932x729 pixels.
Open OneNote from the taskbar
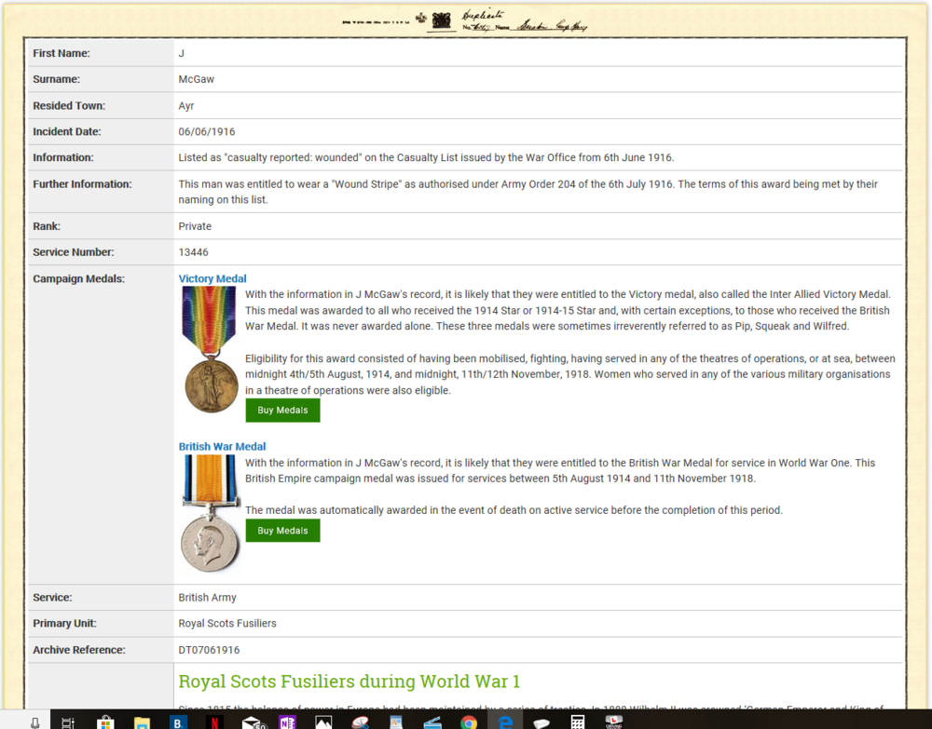tap(287, 722)
